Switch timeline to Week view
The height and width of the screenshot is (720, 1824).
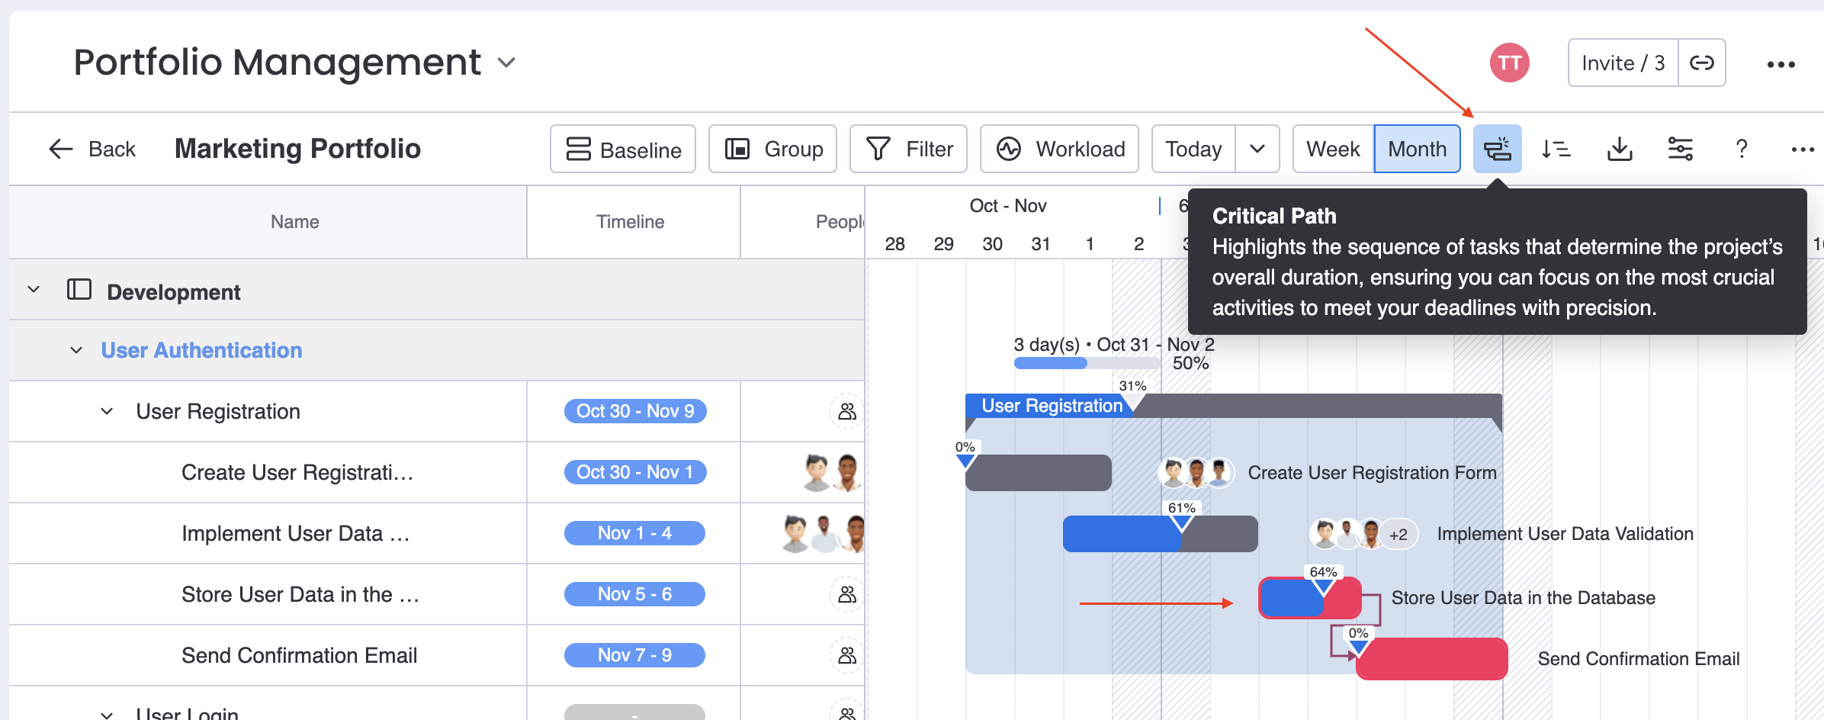(1333, 149)
